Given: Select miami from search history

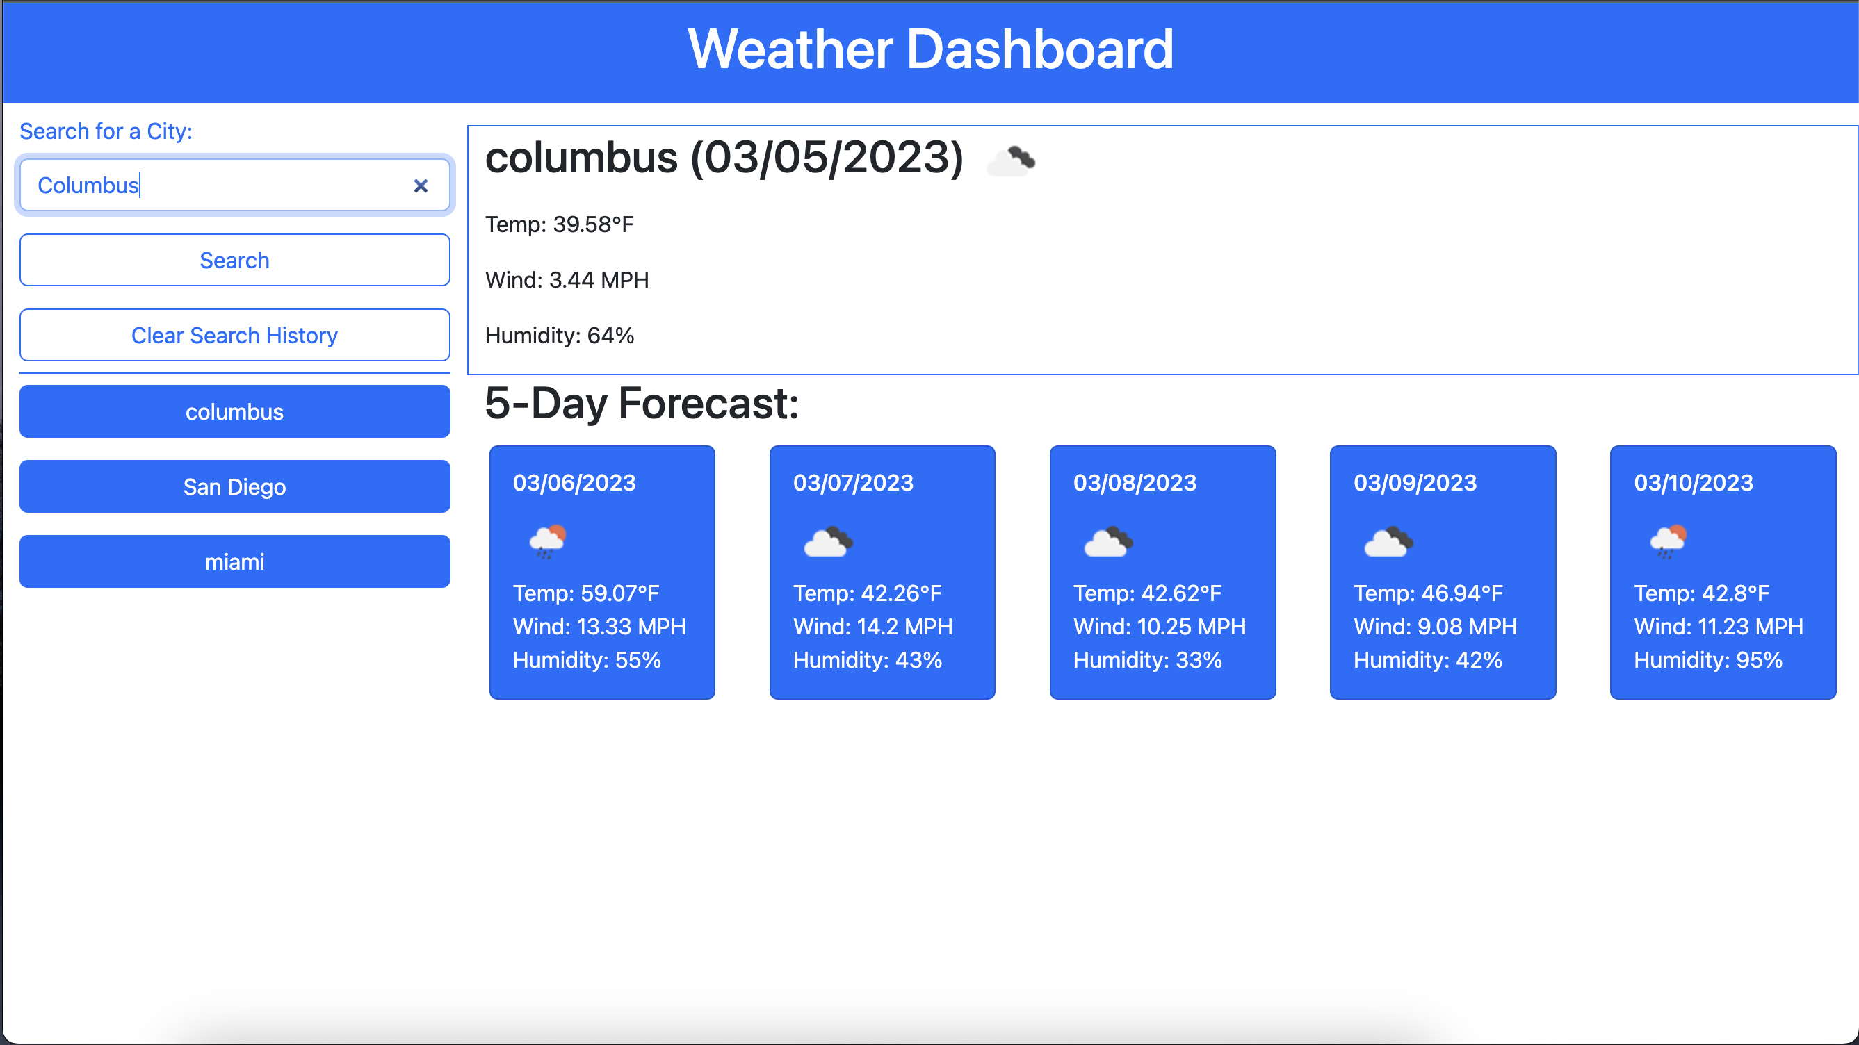Looking at the screenshot, I should [x=234, y=561].
